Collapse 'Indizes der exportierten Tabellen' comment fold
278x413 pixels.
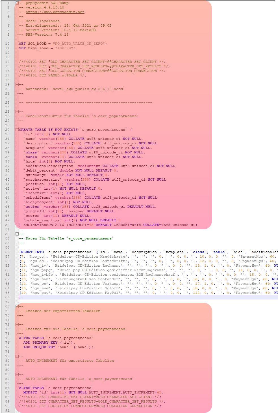pos(17,306)
